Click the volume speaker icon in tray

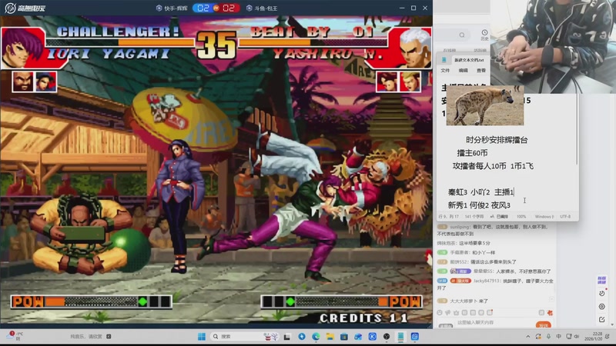[576, 337]
